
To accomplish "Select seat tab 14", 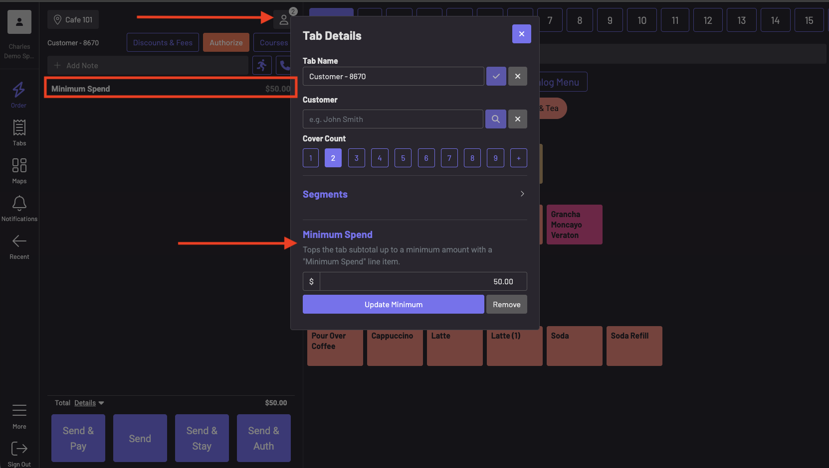I will pos(775,20).
